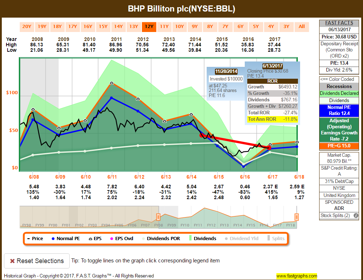Click the active 12Y range tab

(x=149, y=27)
